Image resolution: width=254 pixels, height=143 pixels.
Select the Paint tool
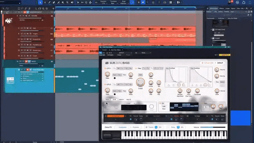coord(58,2)
